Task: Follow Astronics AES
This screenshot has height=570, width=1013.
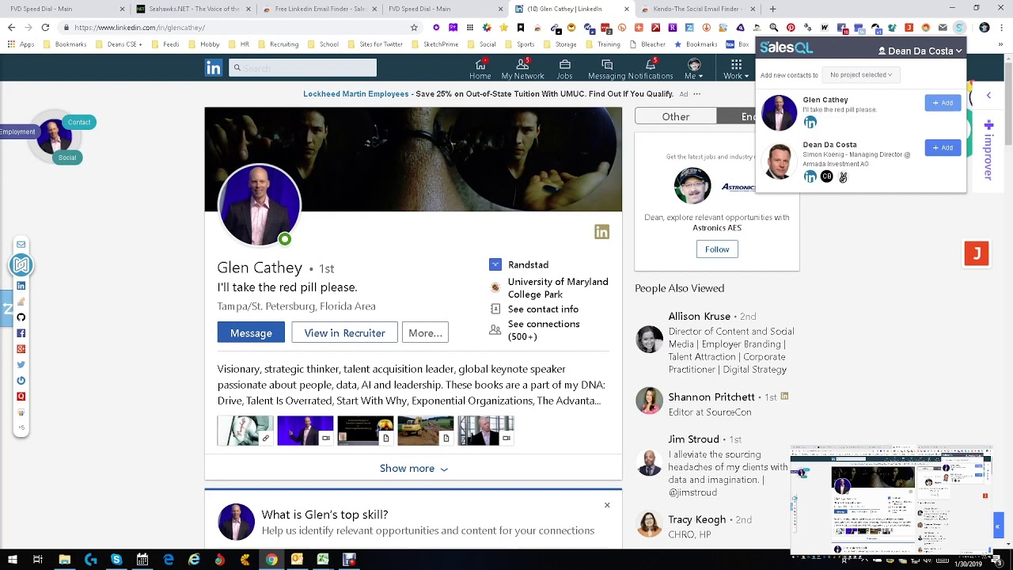Action: click(x=717, y=249)
